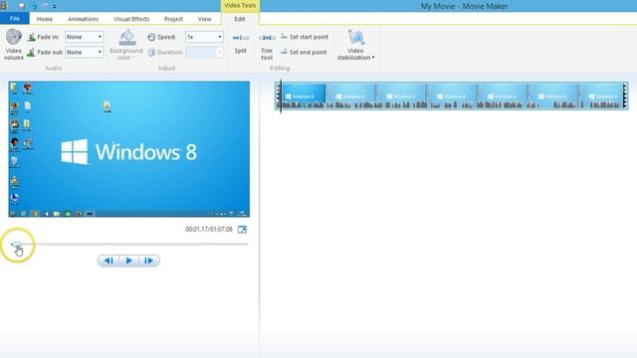Switch to the Project tab
The height and width of the screenshot is (358, 637).
pyautogui.click(x=173, y=19)
